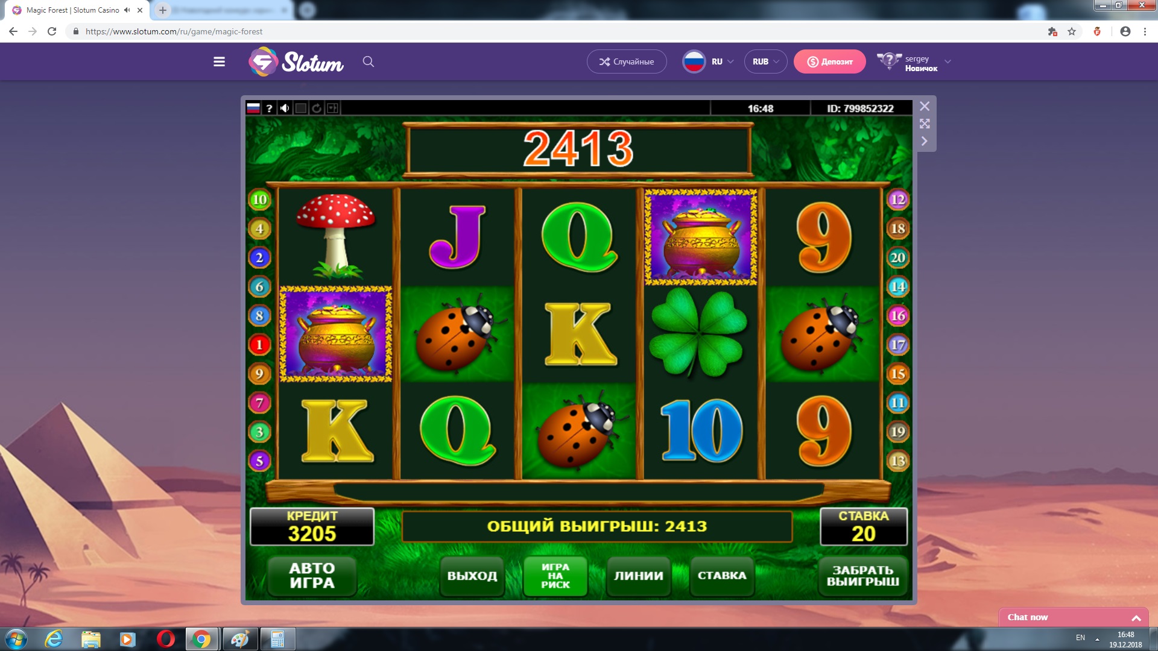The width and height of the screenshot is (1158, 651).
Task: Select the ЛИНИИ lines option
Action: pos(639,576)
